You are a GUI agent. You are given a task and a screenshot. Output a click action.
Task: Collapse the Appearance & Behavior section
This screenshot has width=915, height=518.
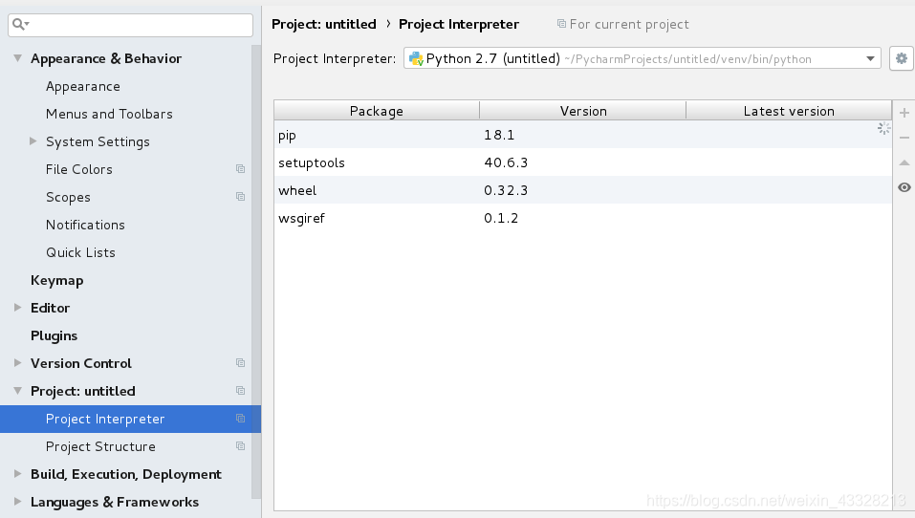[18, 58]
